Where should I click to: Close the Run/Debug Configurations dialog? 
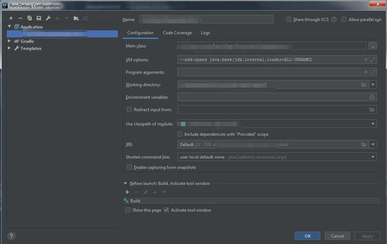click(x=378, y=4)
